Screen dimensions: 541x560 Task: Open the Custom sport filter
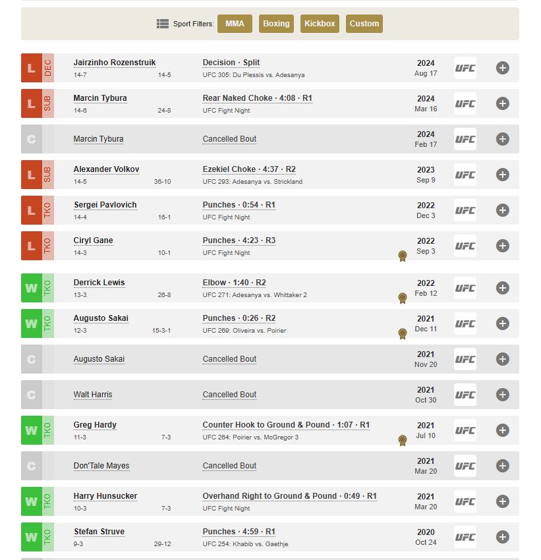364,24
